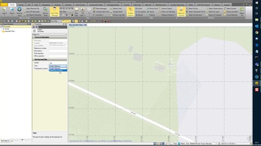Select the Unnamed project root node
The height and width of the screenshot is (146, 261).
pyautogui.click(x=7, y=26)
